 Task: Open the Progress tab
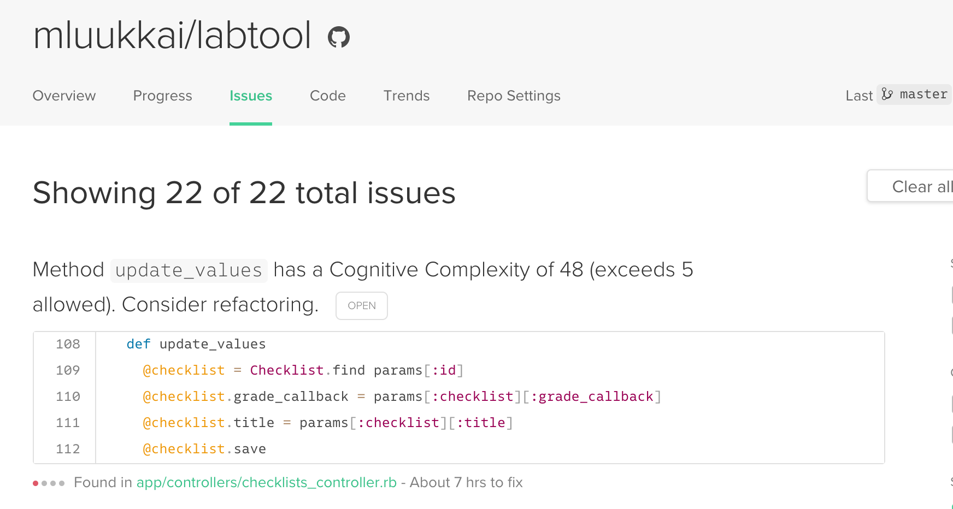click(162, 96)
